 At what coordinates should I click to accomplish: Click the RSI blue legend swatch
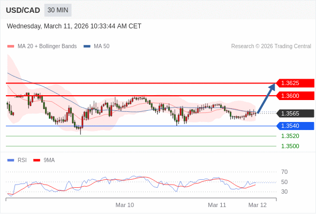coord(11,160)
